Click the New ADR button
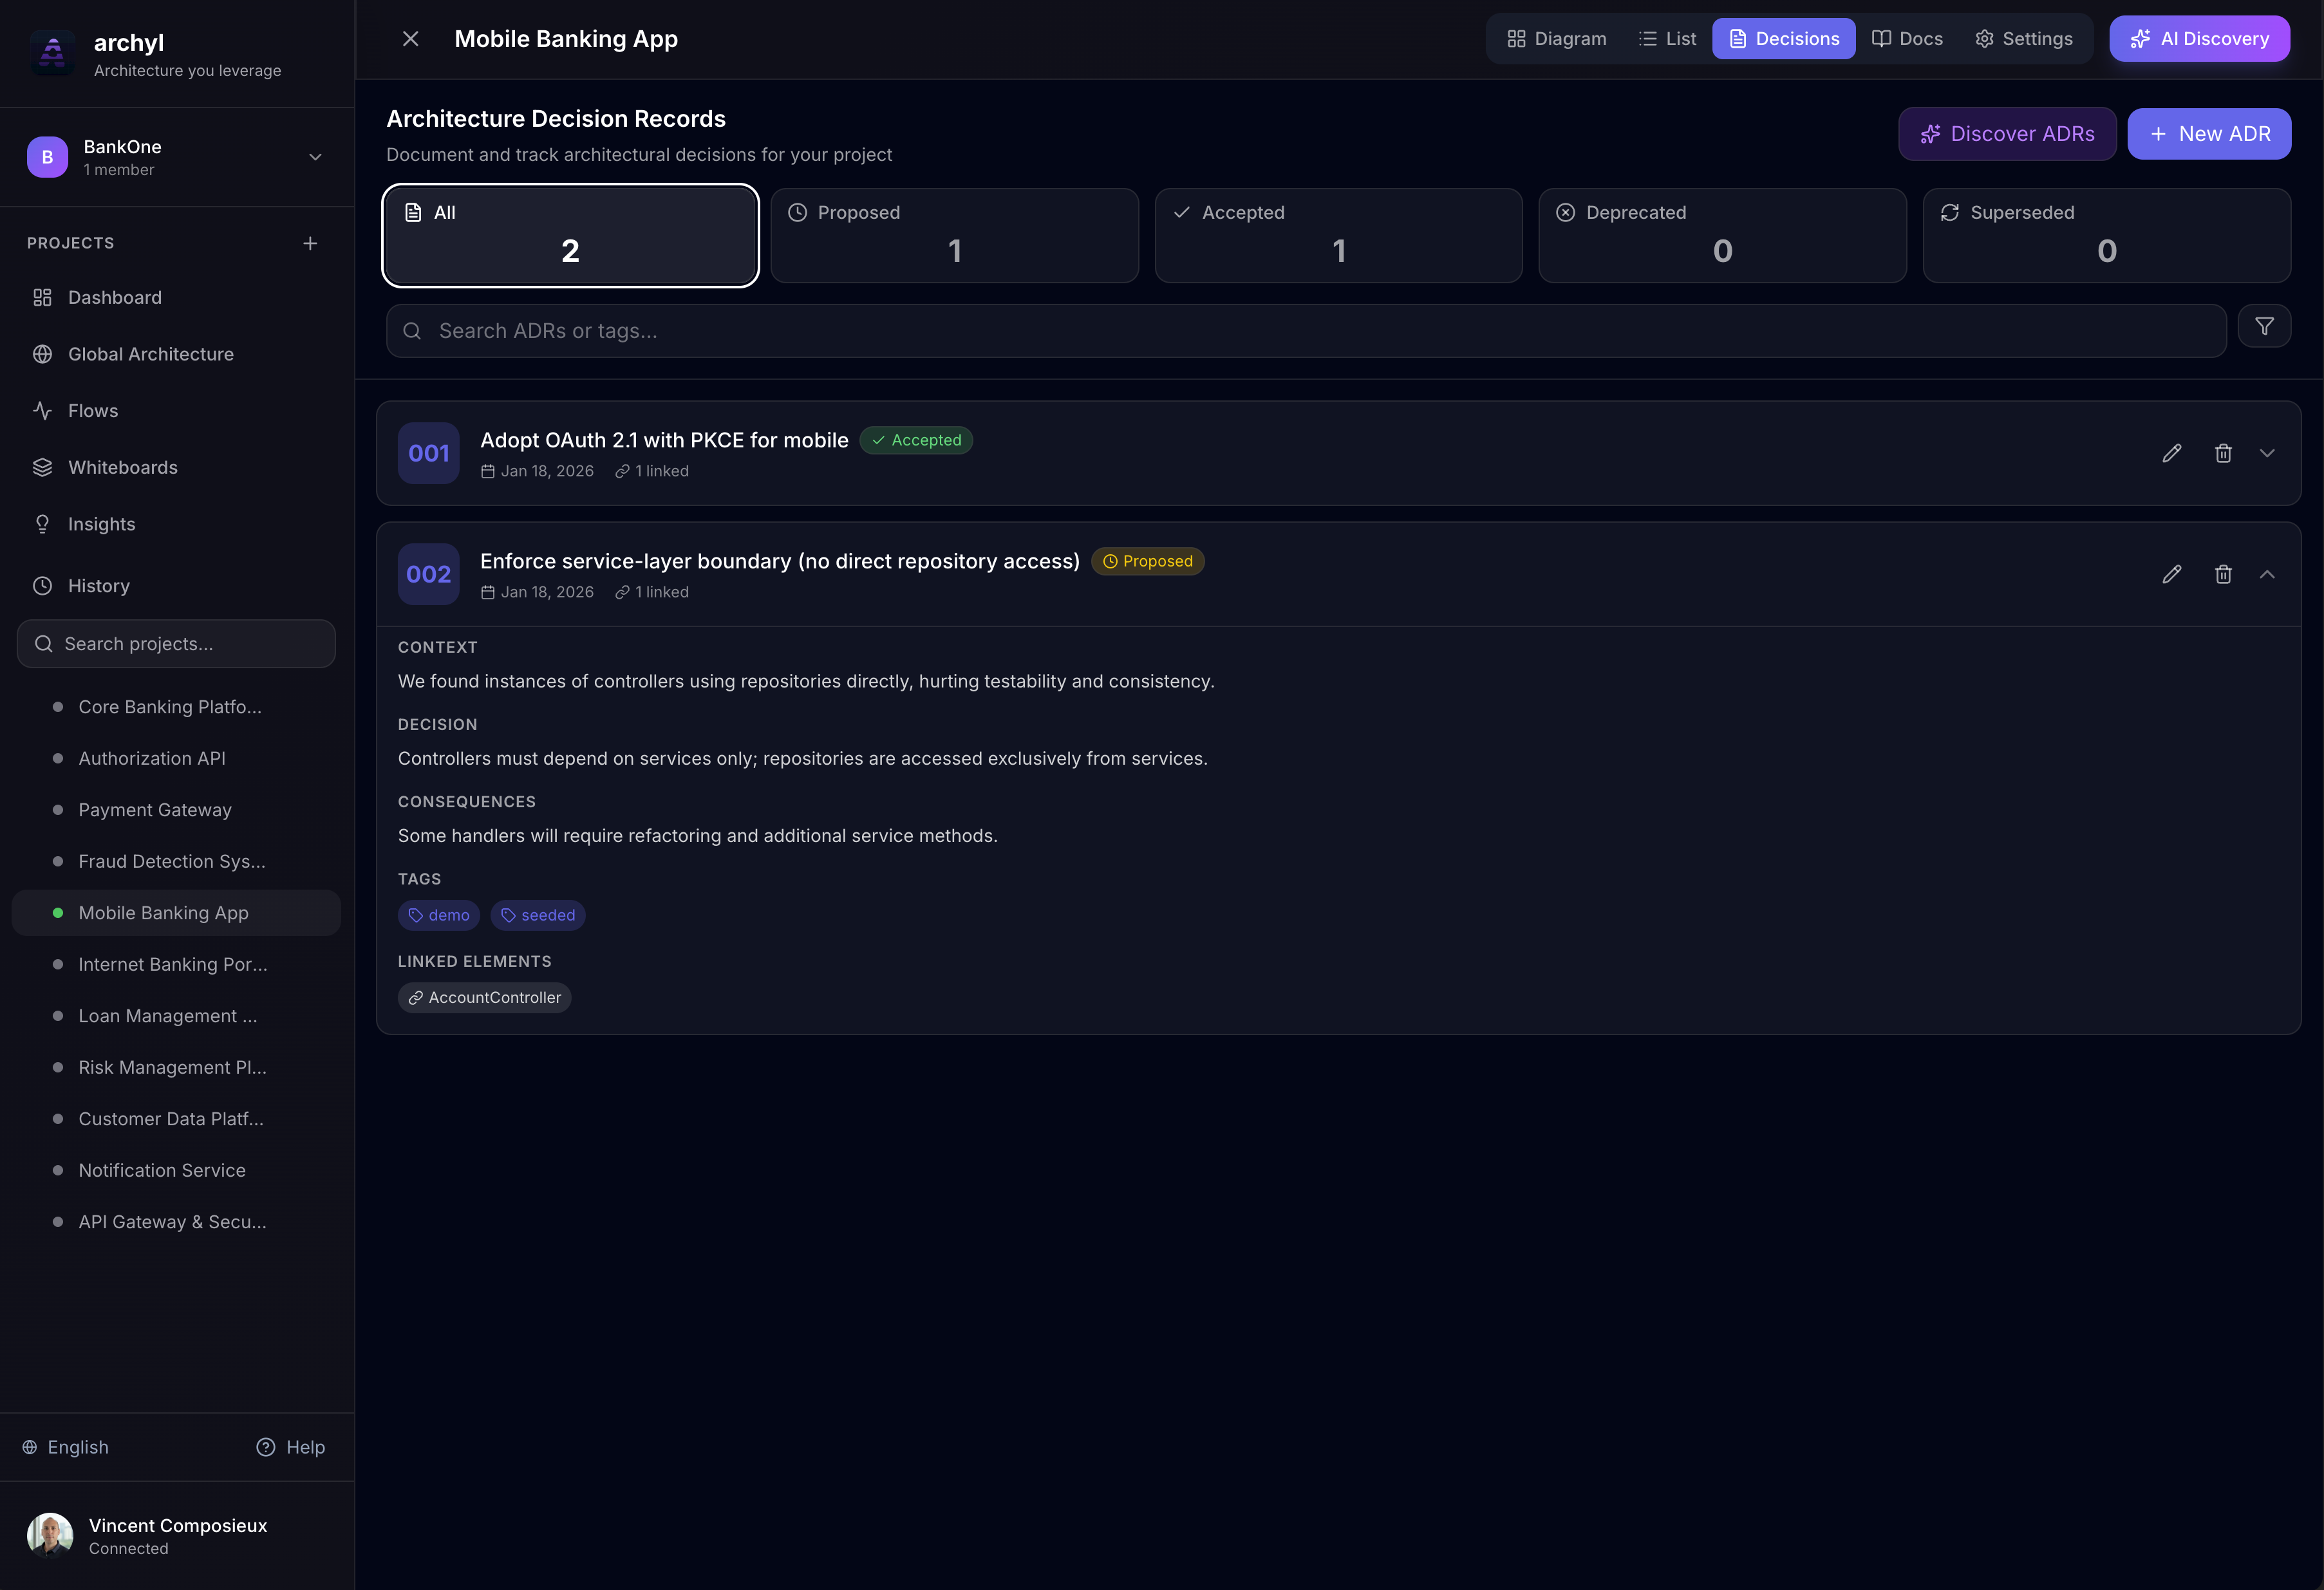This screenshot has height=1590, width=2324. pyautogui.click(x=2209, y=133)
